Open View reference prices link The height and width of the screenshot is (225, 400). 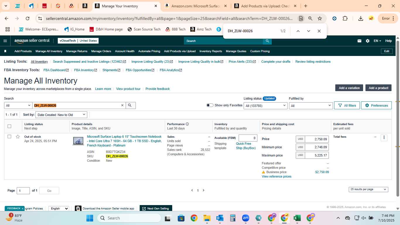[x=276, y=176]
